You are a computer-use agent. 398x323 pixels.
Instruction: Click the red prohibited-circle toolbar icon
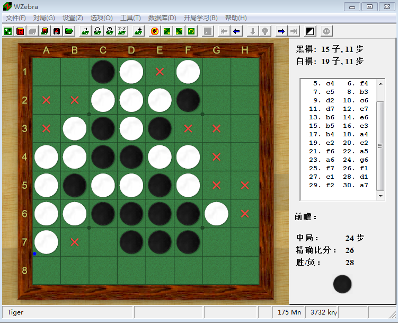coord(155,31)
